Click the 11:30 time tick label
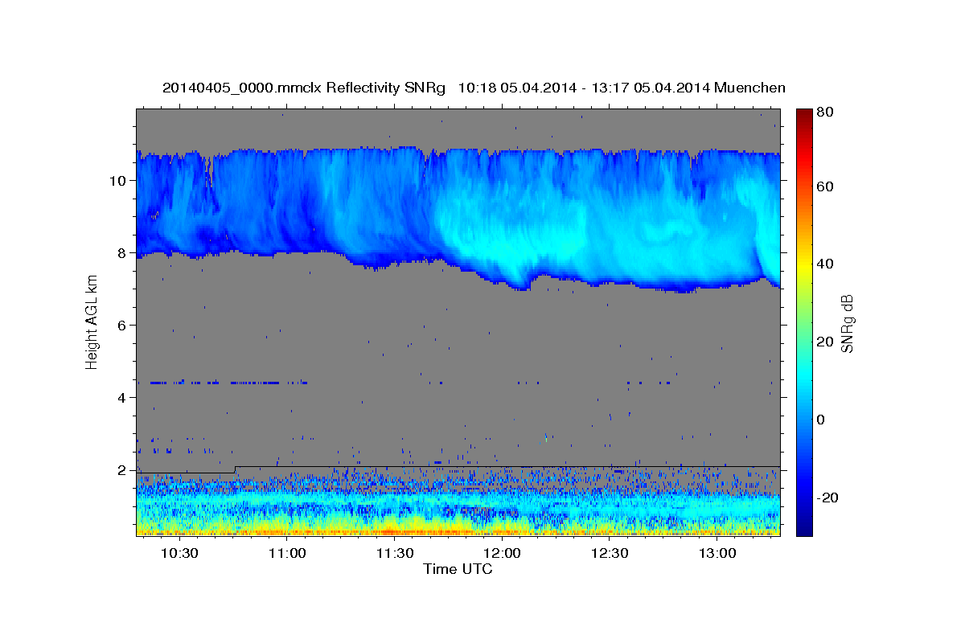This screenshot has width=965, height=643. [394, 554]
